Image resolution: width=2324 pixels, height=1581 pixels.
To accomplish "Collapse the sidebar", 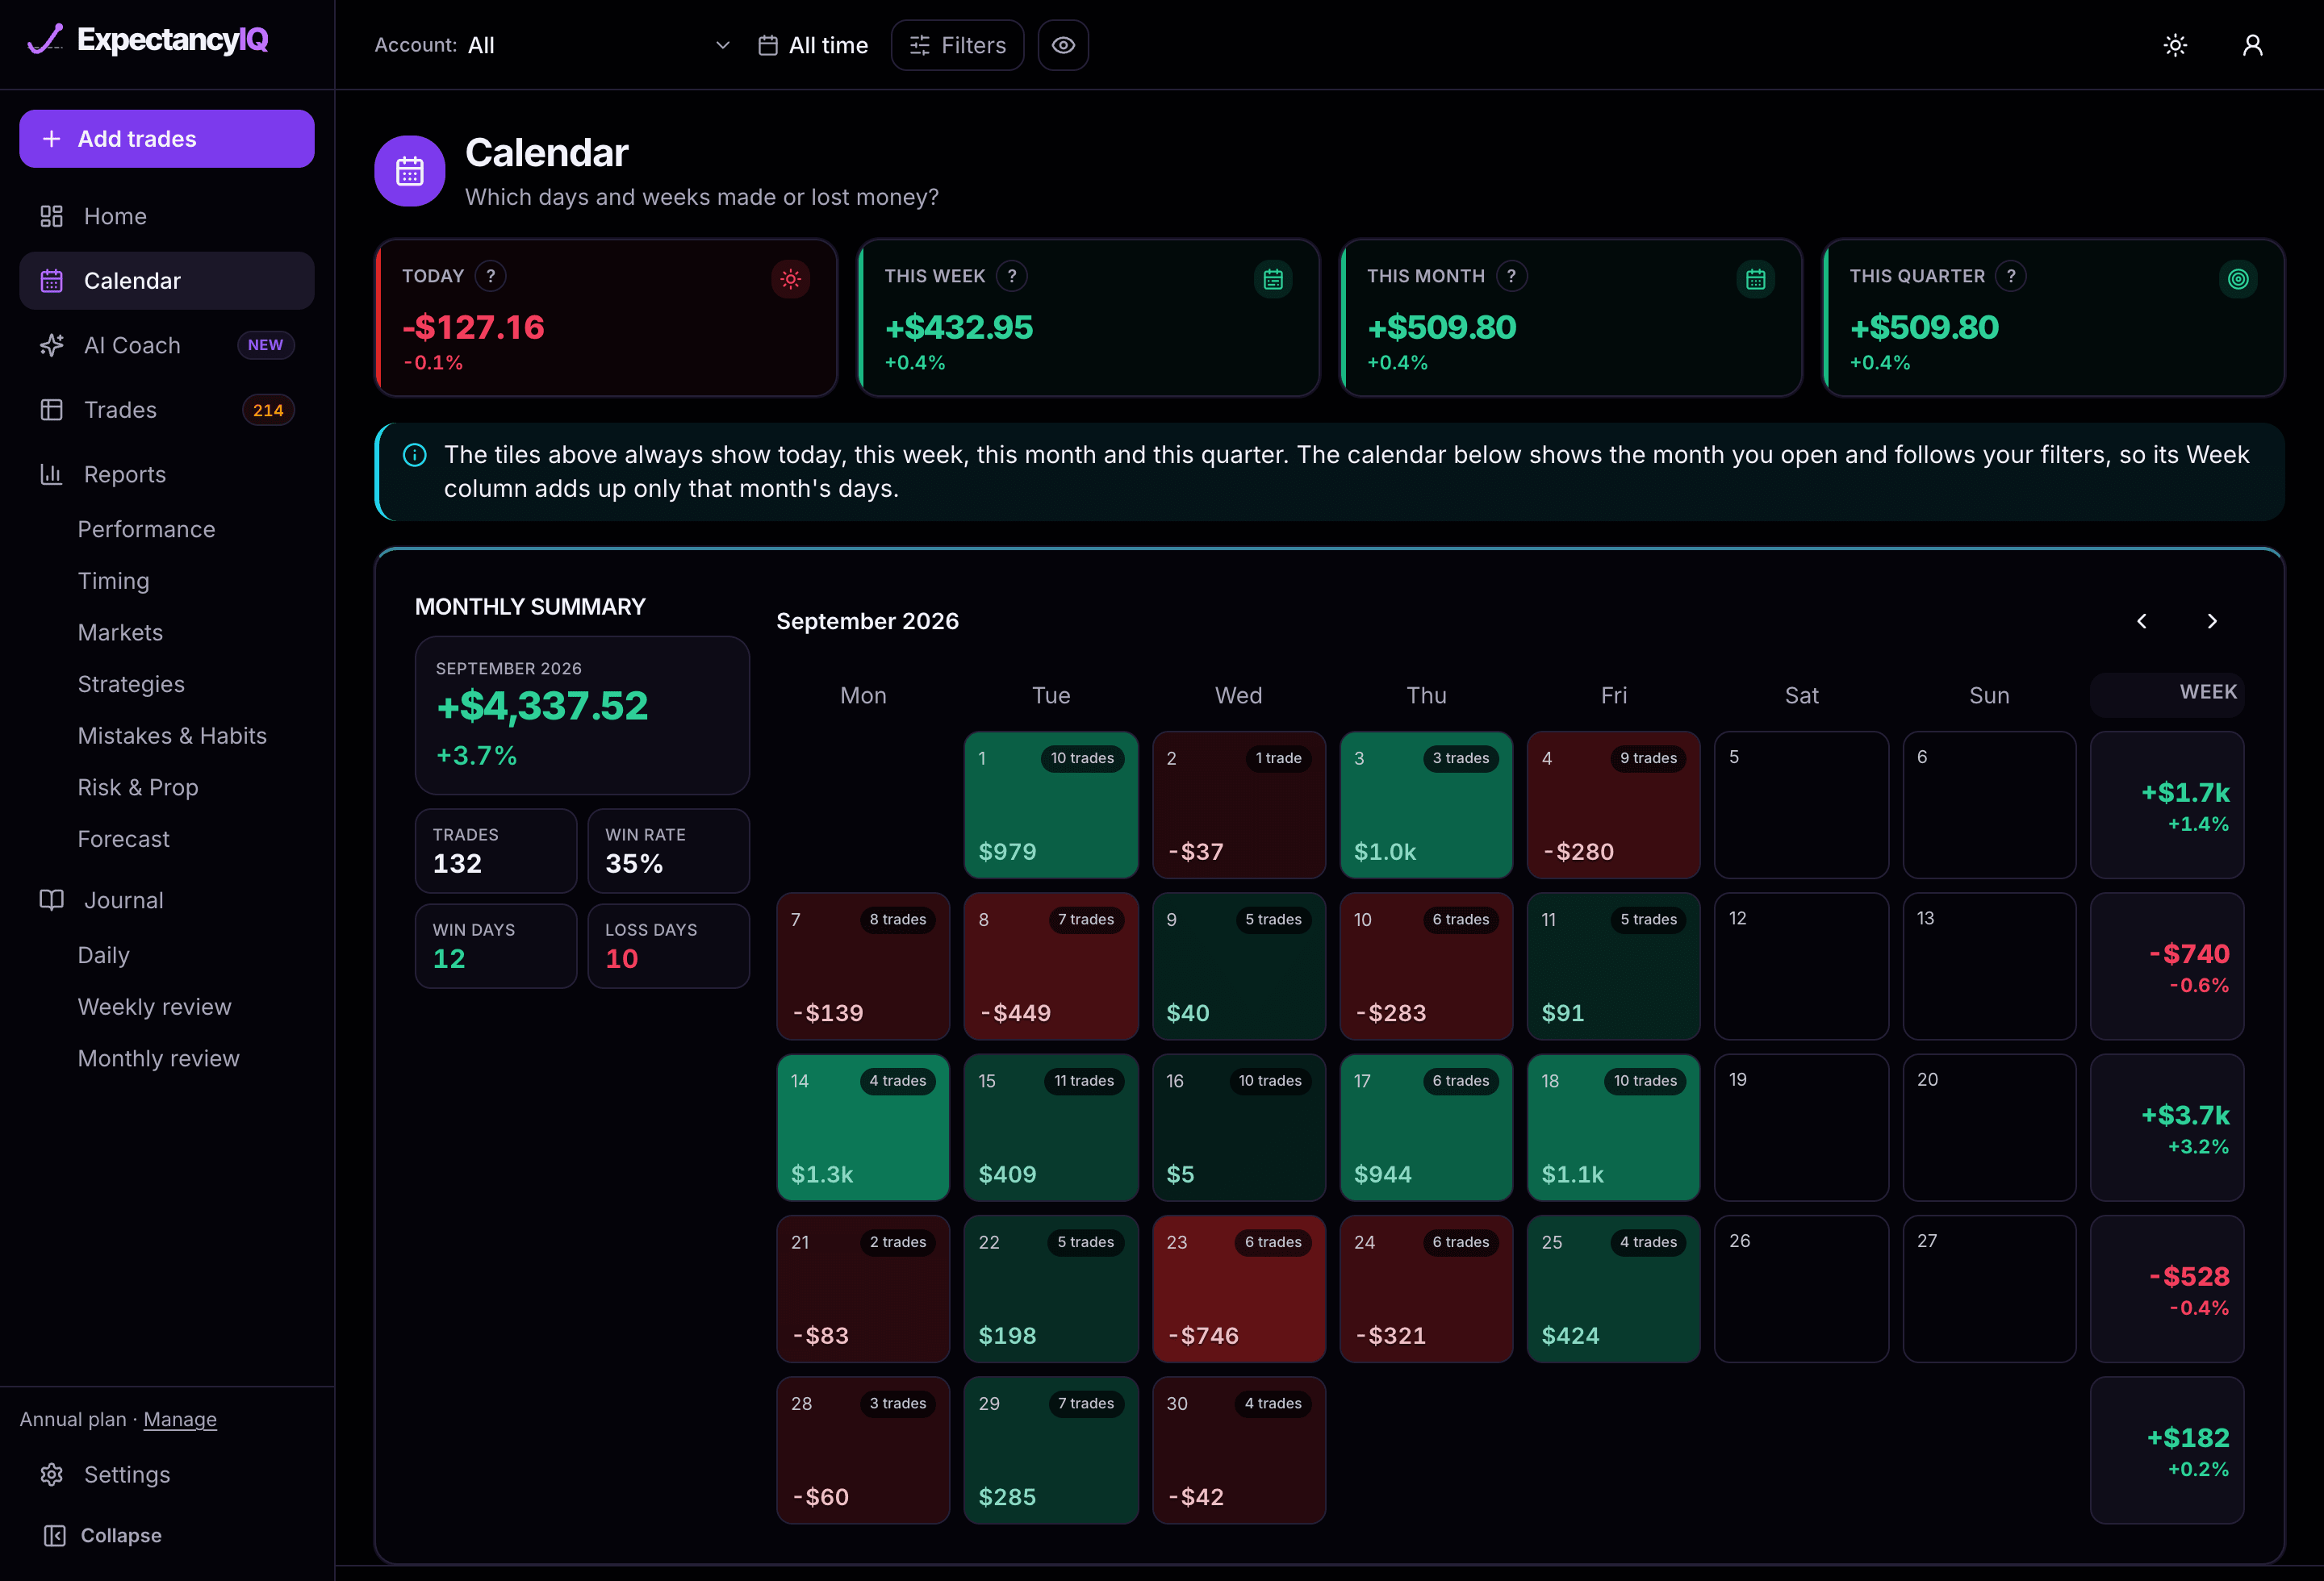I will [102, 1535].
